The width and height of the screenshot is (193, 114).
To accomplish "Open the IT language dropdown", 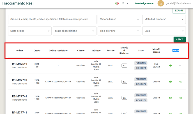I will point(125,3).
